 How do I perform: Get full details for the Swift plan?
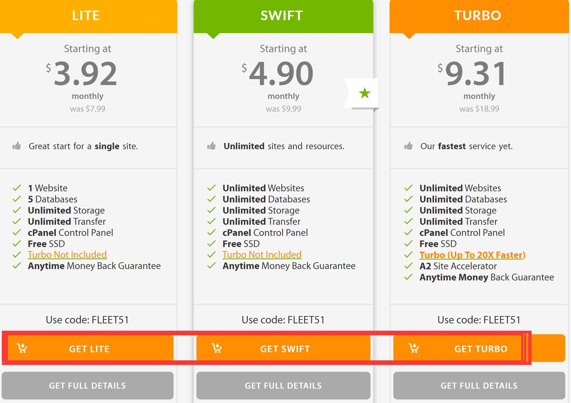283,386
